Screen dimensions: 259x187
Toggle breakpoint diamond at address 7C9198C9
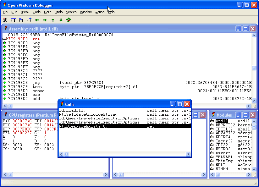(x=5, y=87)
